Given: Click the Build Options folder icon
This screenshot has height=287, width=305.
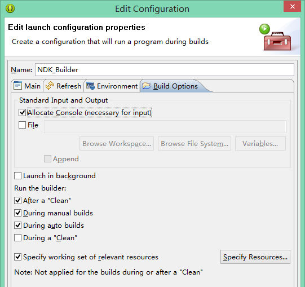Looking at the screenshot, I should pos(147,86).
